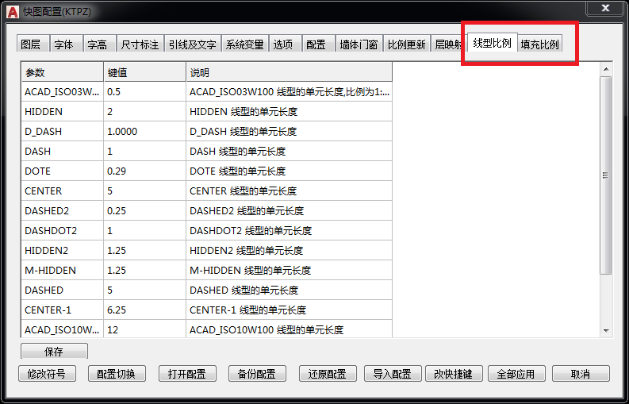Screen dimensions: 629x404
Task: Click key value 12 for ACAD_ISO10W100
Action: pos(145,329)
